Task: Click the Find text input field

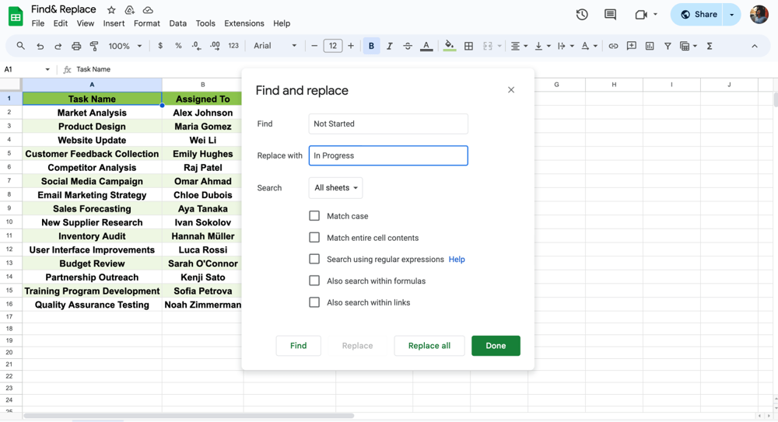Action: (x=388, y=124)
